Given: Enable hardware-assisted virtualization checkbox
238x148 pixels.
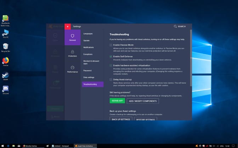Looking at the screenshot, I should [111, 66].
